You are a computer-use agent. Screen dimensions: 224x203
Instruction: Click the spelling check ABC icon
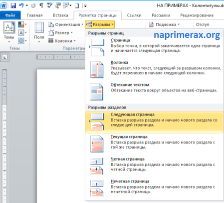point(49,5)
